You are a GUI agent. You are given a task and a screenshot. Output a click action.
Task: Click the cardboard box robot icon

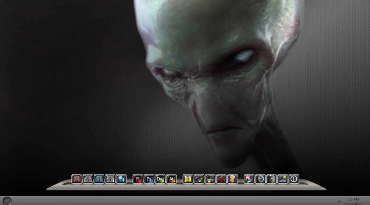[232, 179]
